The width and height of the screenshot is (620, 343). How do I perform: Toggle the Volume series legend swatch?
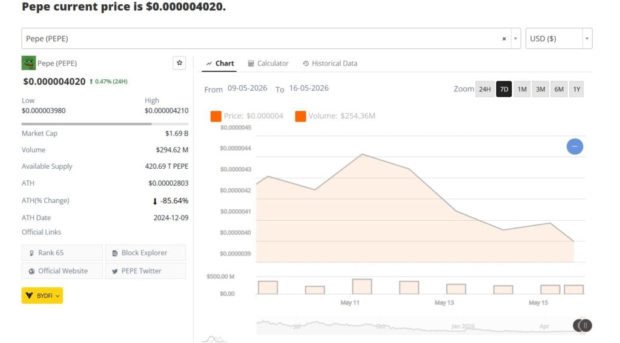point(300,116)
